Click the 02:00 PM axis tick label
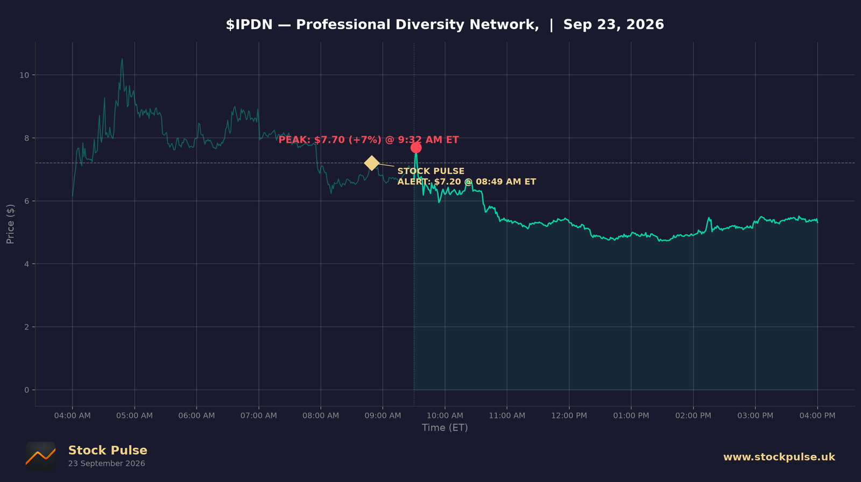 click(x=693, y=415)
